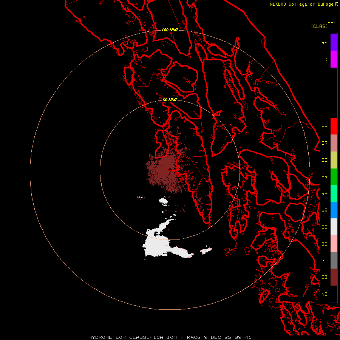This screenshot has height=340, width=340.
Task: Click the RF purple legend swatch
Action: 334,42
